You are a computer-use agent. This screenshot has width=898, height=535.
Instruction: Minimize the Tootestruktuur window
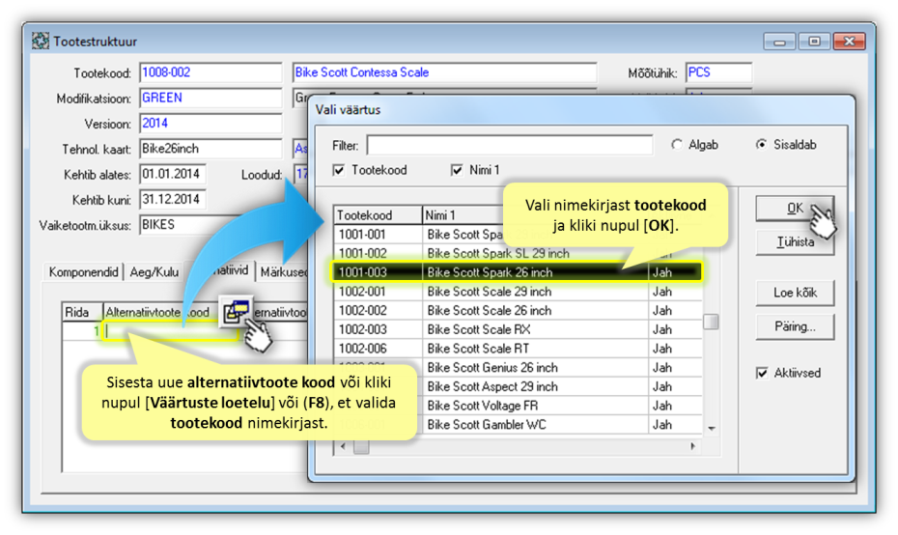coord(779,42)
